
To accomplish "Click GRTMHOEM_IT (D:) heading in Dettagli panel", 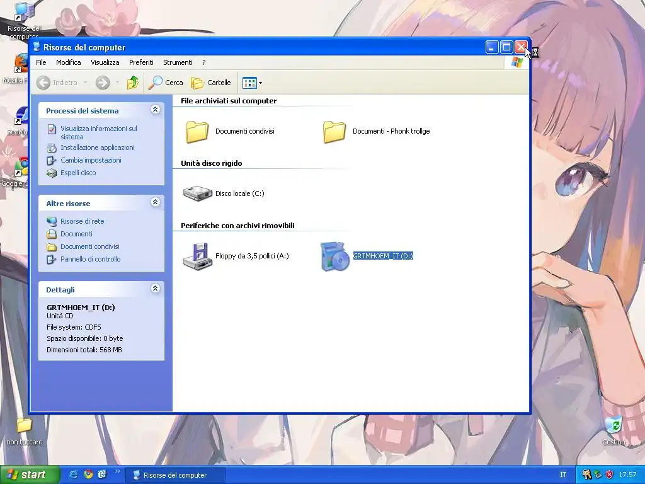I will tap(81, 308).
